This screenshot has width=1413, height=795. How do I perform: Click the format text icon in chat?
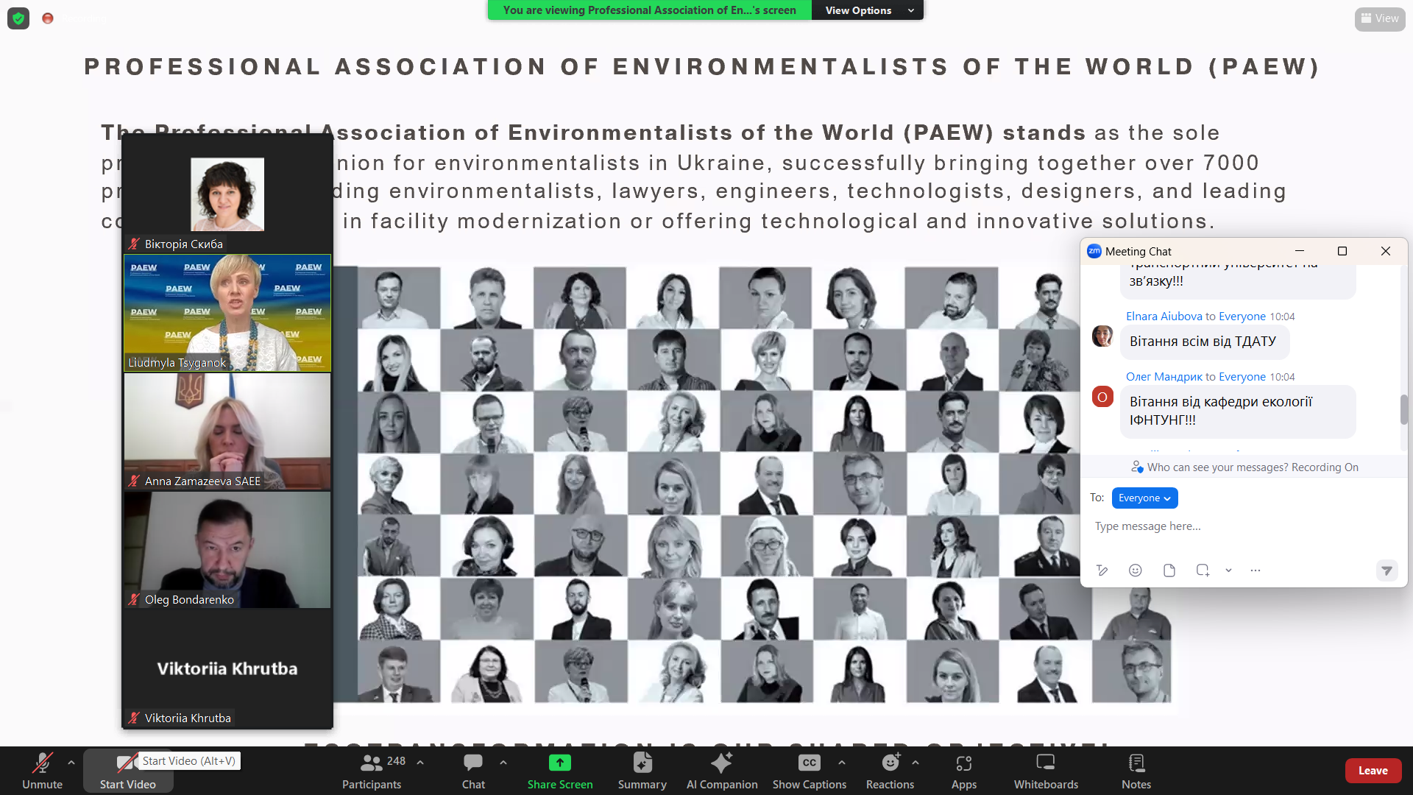coord(1102,570)
